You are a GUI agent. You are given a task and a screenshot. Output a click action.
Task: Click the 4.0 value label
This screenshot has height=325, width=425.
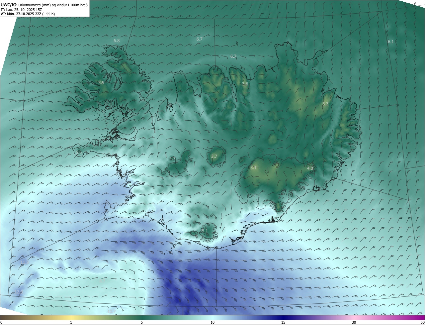click(x=310, y=168)
